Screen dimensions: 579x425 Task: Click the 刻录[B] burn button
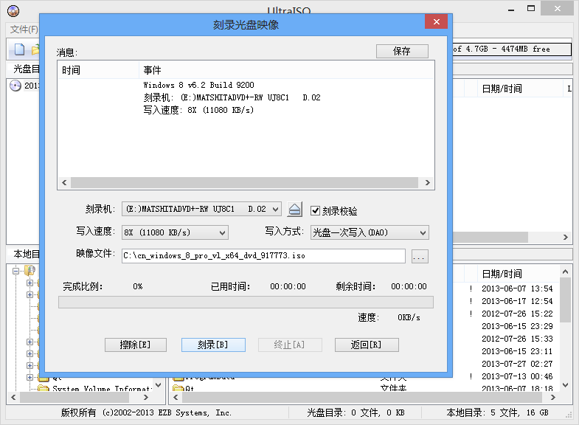point(213,345)
